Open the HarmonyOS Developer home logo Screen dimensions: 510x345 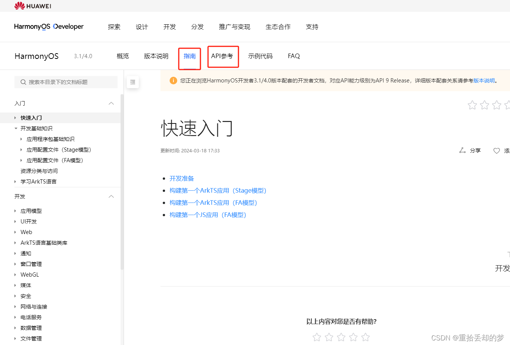coord(49,27)
